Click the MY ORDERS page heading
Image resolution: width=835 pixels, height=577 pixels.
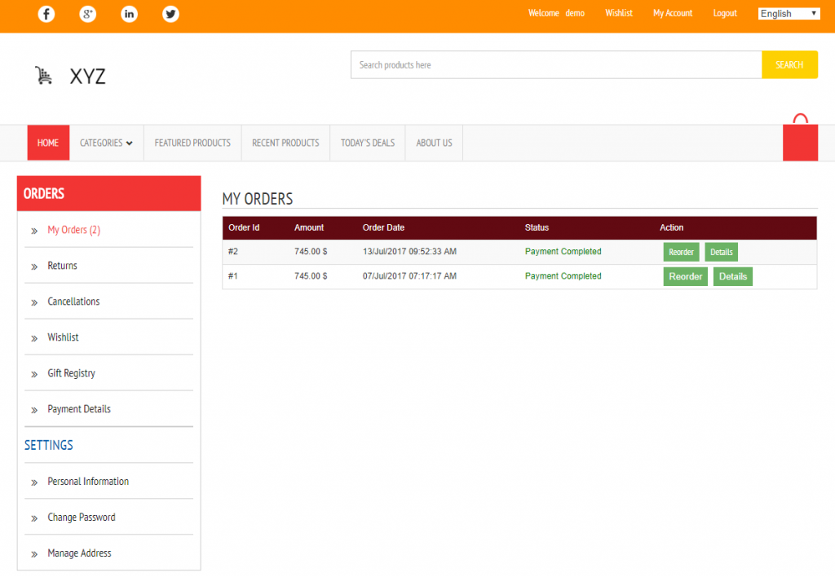[x=258, y=199]
